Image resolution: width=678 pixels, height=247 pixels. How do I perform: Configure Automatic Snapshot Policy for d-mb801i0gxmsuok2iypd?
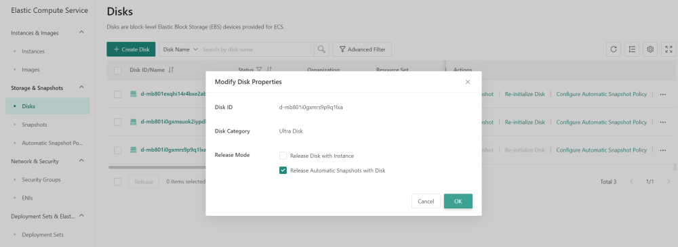601,122
